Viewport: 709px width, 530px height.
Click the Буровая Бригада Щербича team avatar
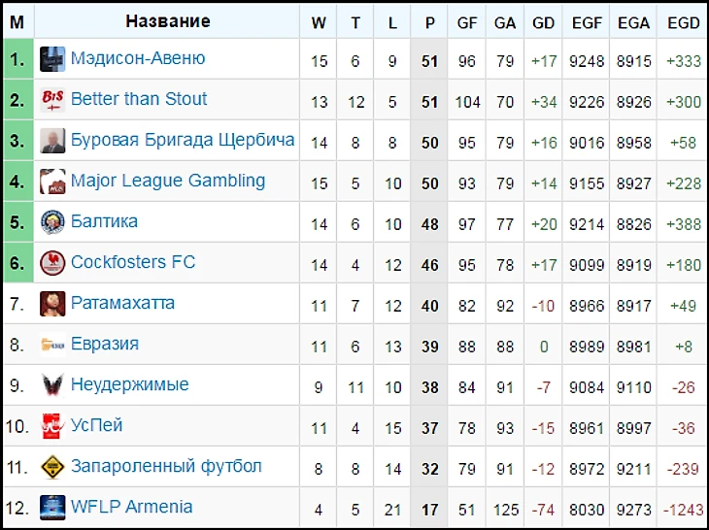coord(52,141)
